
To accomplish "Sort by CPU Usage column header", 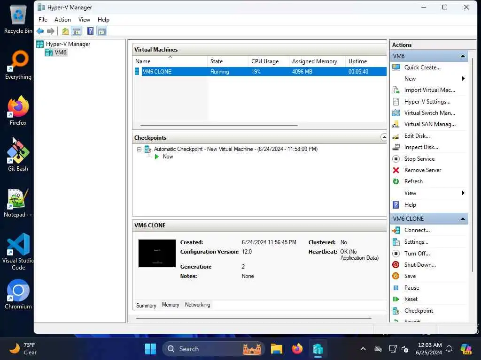I will coord(268,61).
